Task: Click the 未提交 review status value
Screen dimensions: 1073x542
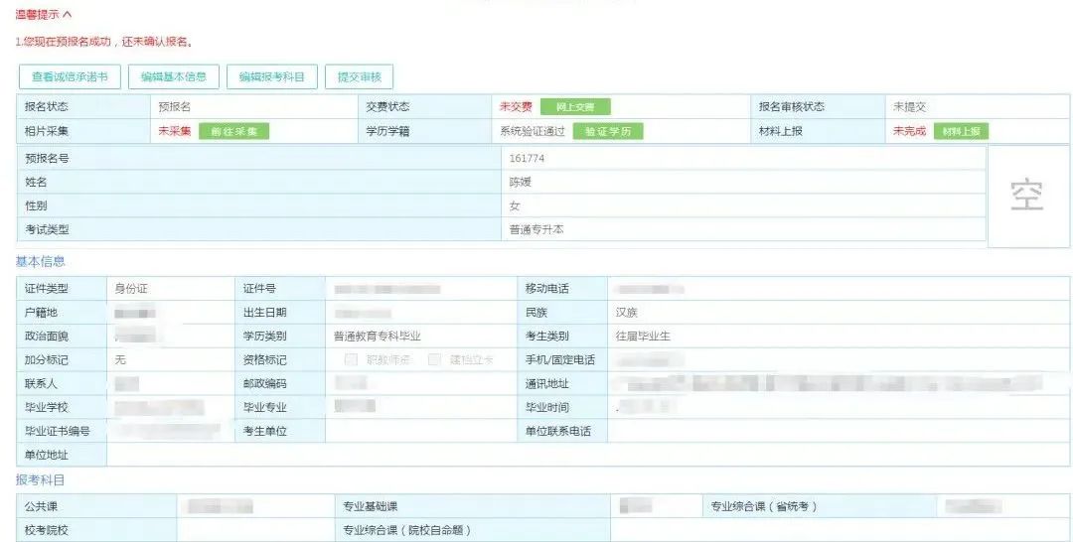Action: coord(909,107)
